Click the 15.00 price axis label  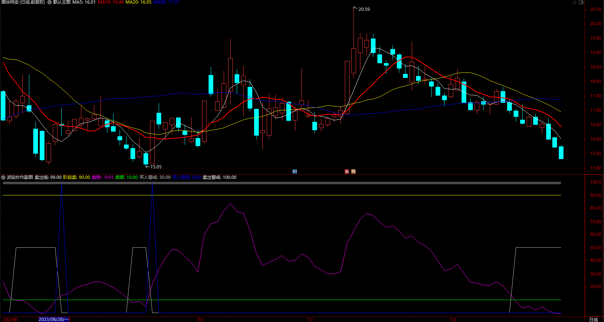click(596, 168)
